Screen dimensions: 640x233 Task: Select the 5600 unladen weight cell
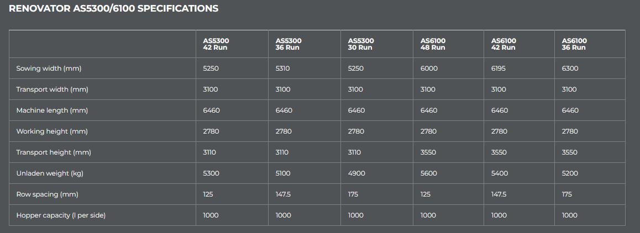428,173
